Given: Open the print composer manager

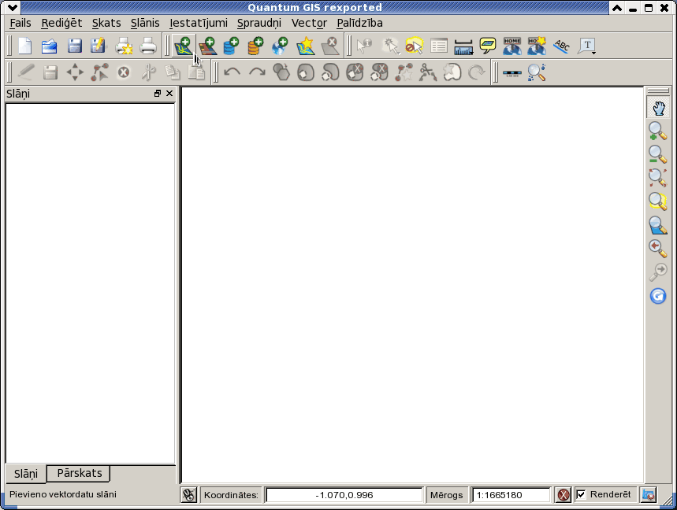Looking at the screenshot, I should [x=148, y=46].
